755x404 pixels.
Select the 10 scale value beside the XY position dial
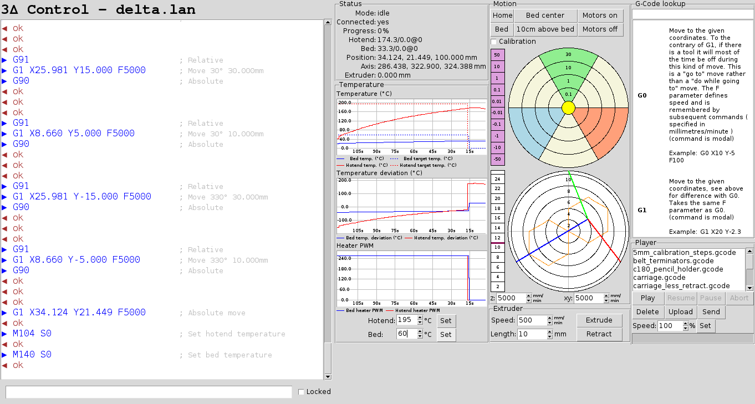pyautogui.click(x=497, y=248)
